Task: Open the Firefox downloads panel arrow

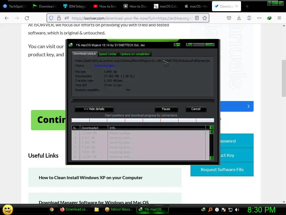Action: pos(239,18)
